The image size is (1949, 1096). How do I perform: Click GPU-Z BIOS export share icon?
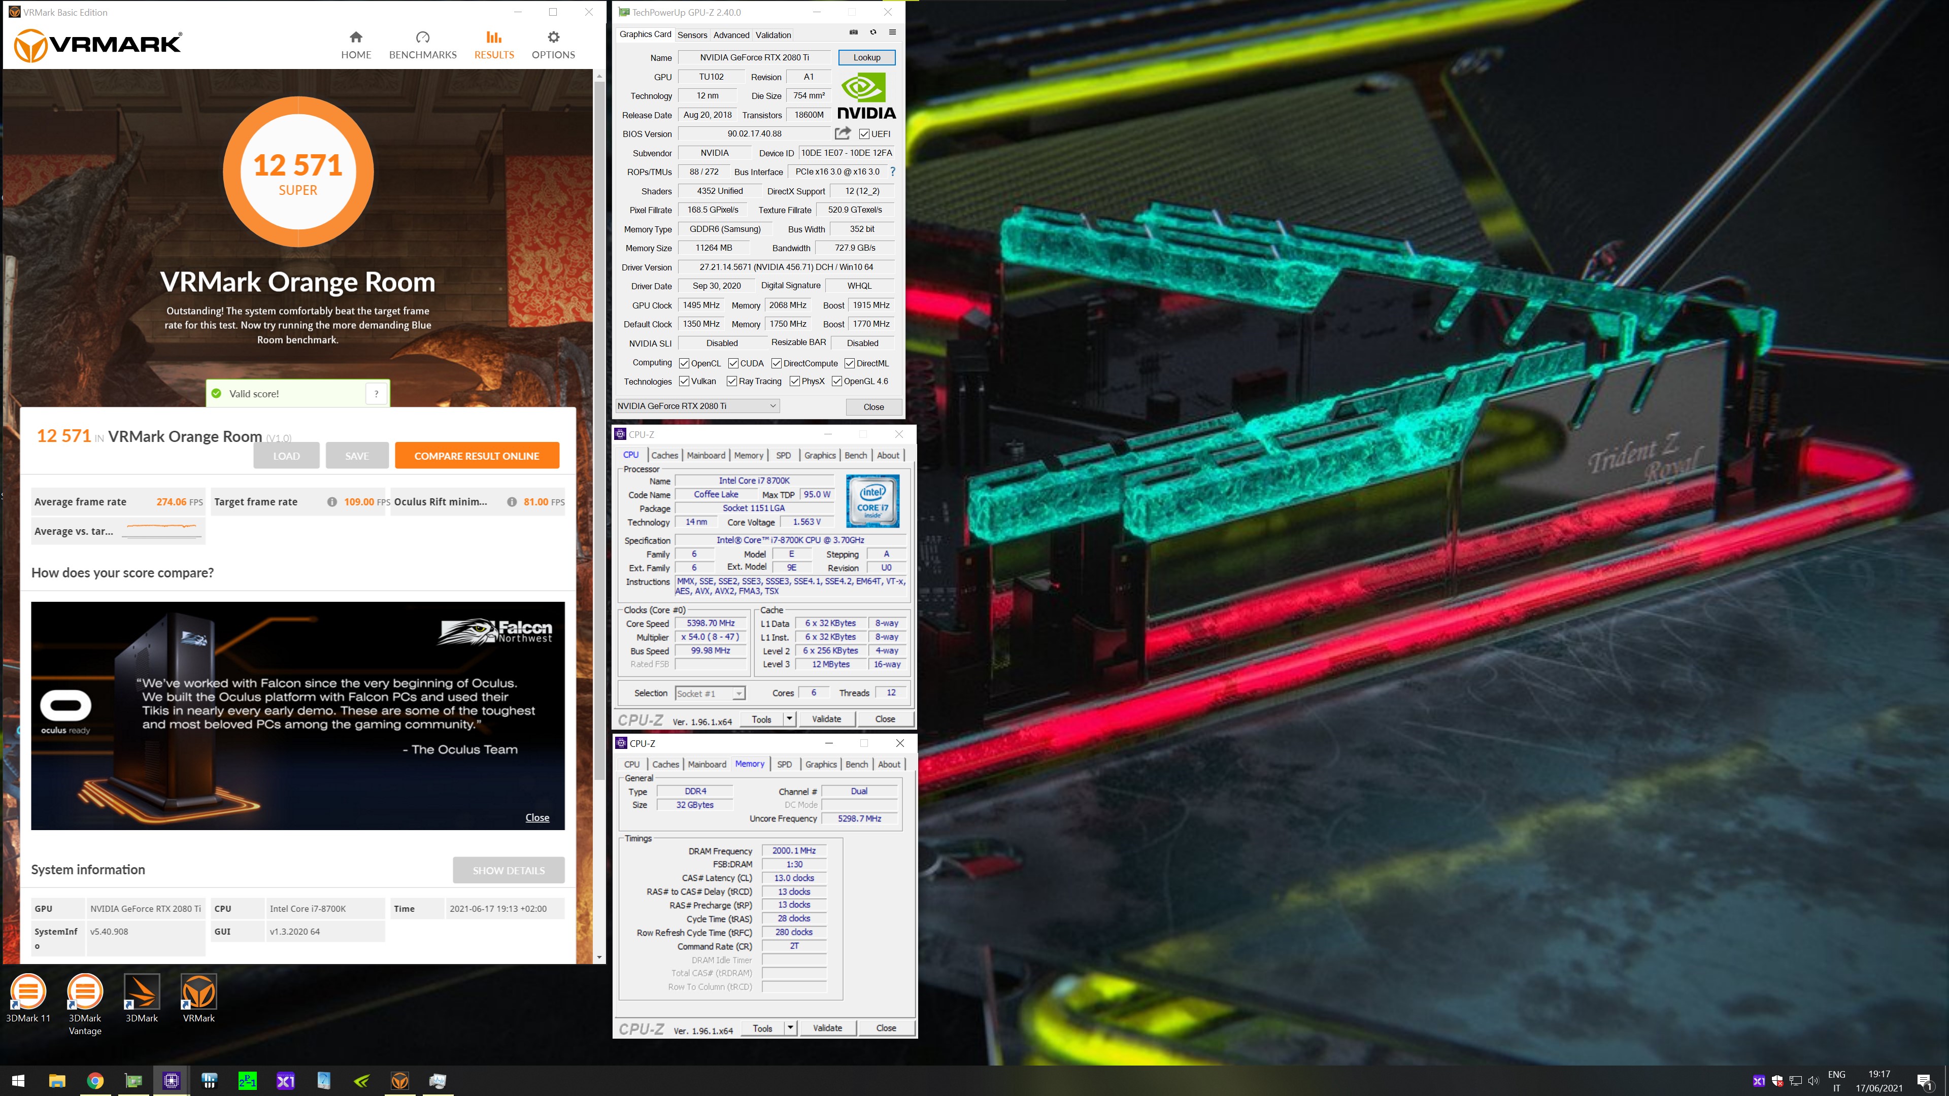click(842, 133)
